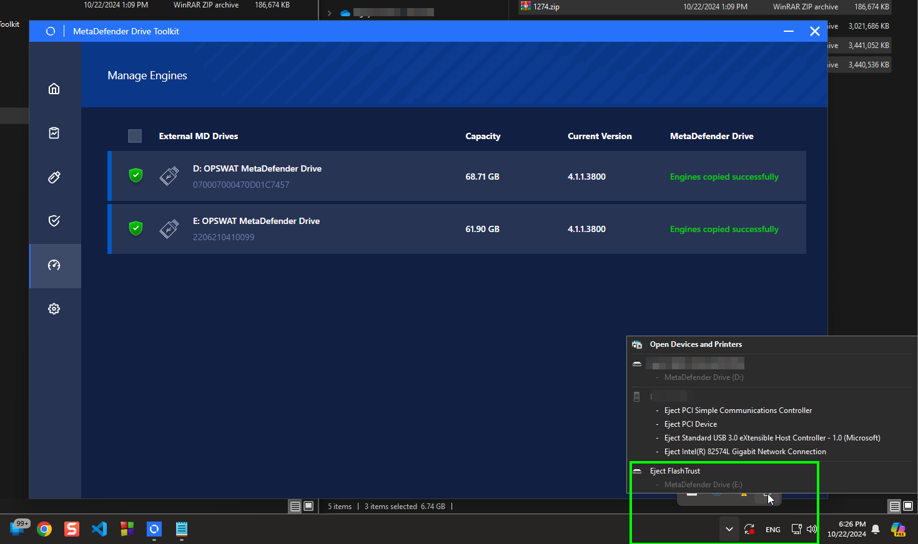918x544 pixels.
Task: Click serial number 2206210410099
Action: (224, 237)
